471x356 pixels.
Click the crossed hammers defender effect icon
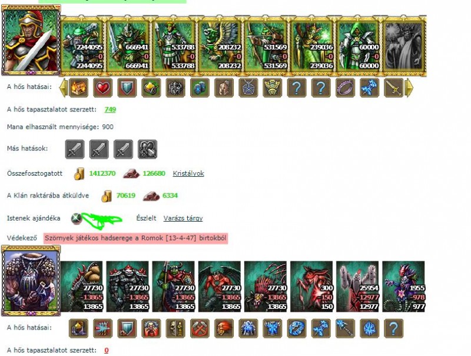coord(200,328)
